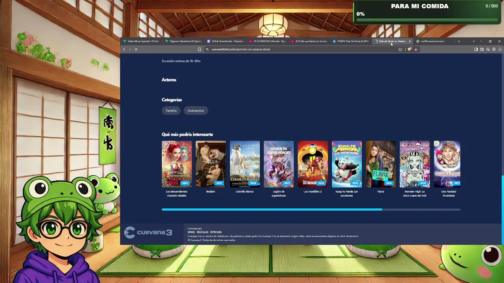504x283 pixels.
Task: Open a new tab with the plus button
Action: tap(459, 41)
